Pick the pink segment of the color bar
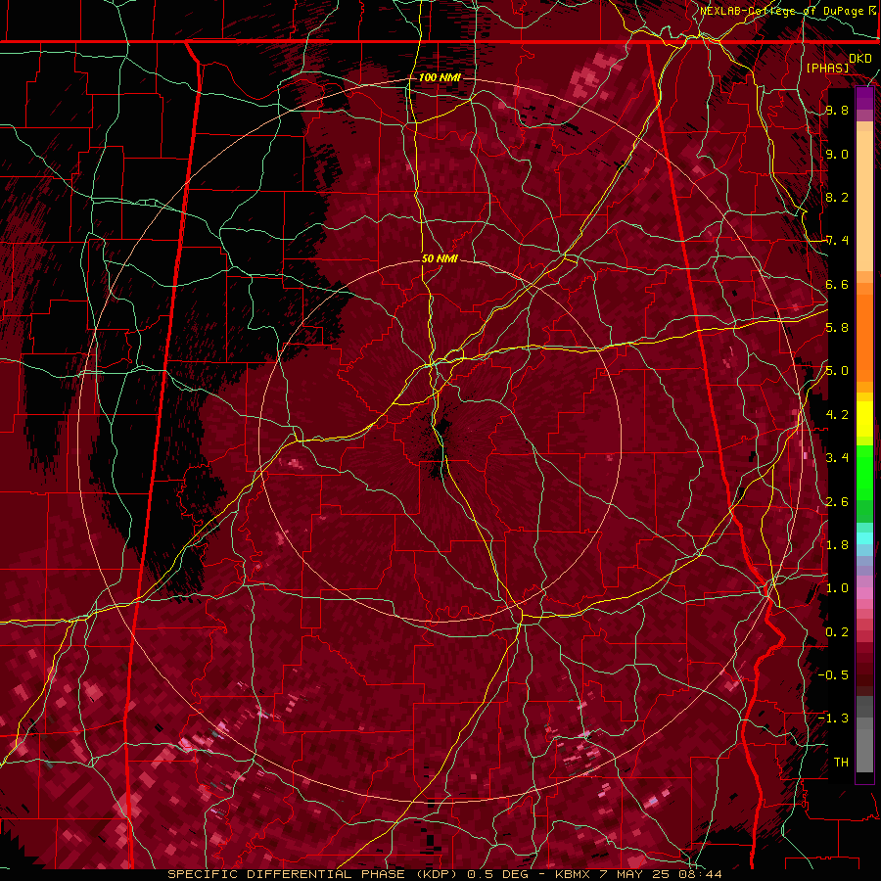Image resolution: width=881 pixels, height=881 pixels. click(864, 593)
